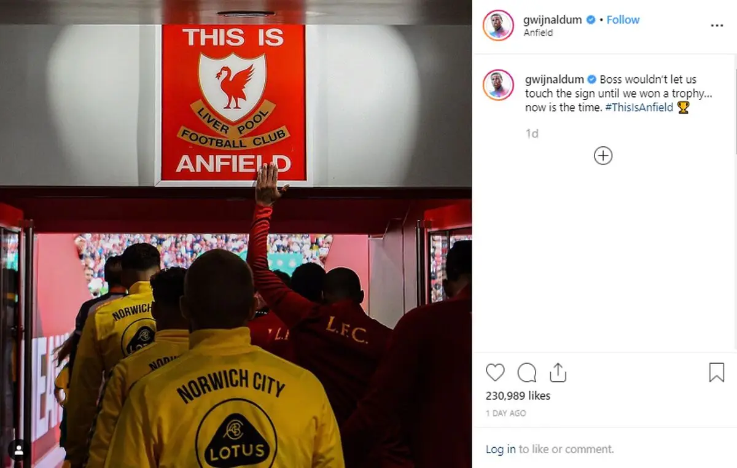Click gwijnaldum username in the header

(553, 20)
